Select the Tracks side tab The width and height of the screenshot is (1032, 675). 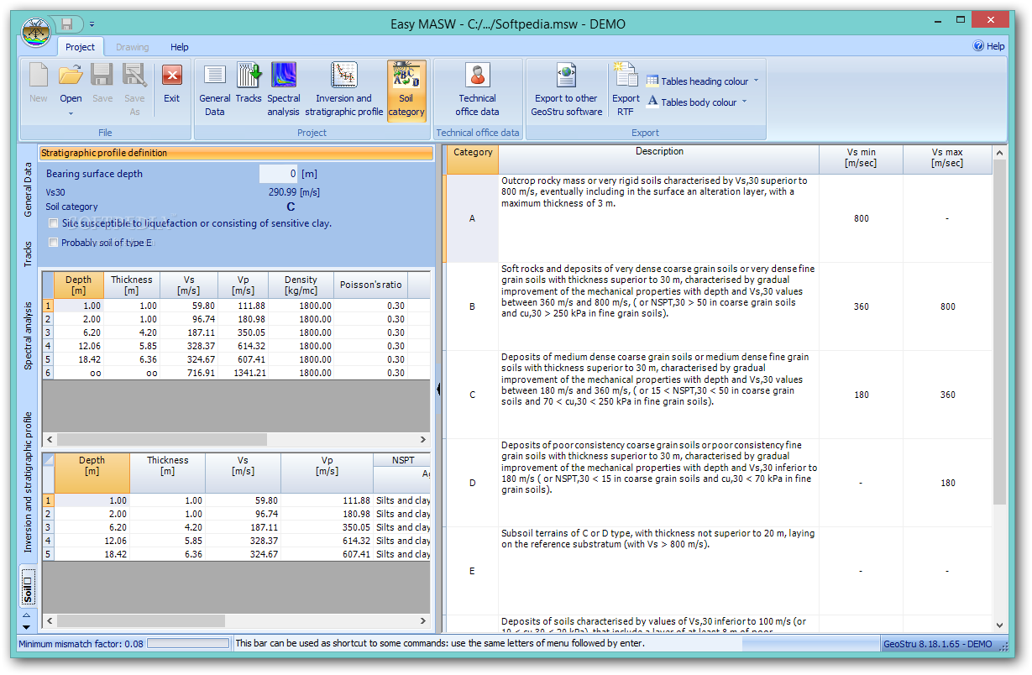pyautogui.click(x=28, y=254)
